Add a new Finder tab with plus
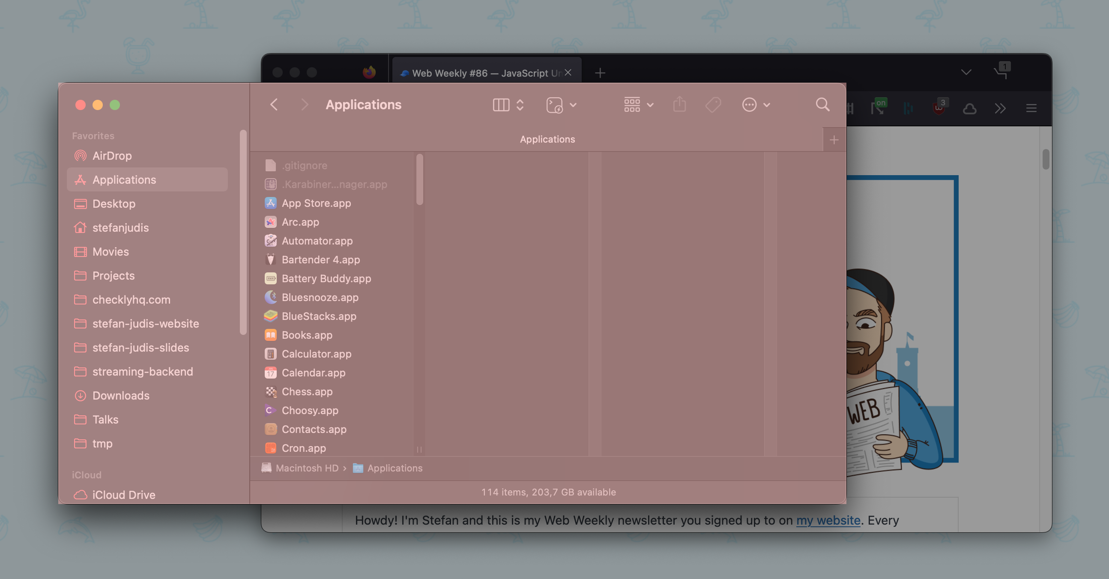Viewport: 1109px width, 579px height. 834,140
